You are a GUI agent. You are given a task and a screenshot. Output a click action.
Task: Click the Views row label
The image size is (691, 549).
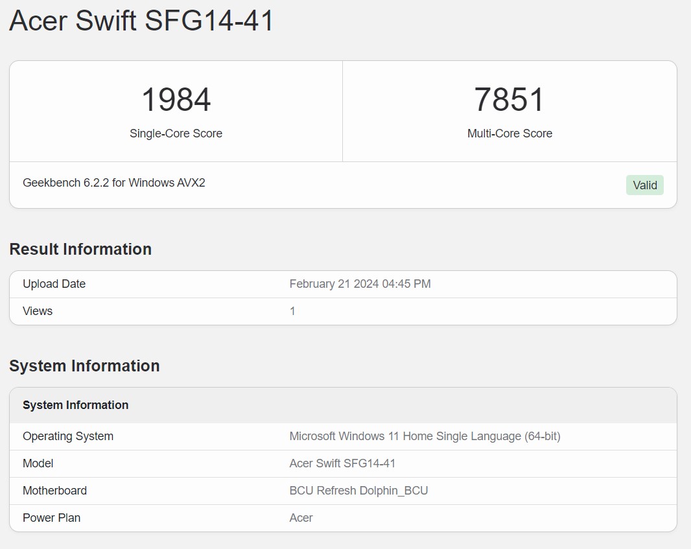38,311
